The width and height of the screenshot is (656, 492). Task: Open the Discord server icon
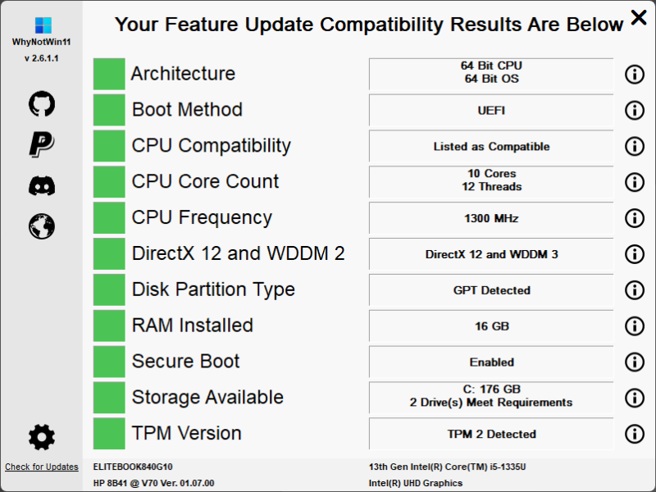click(x=41, y=186)
